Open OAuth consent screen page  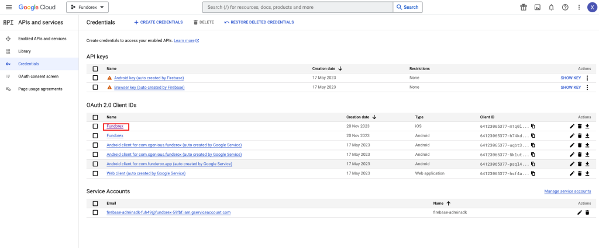[39, 76]
